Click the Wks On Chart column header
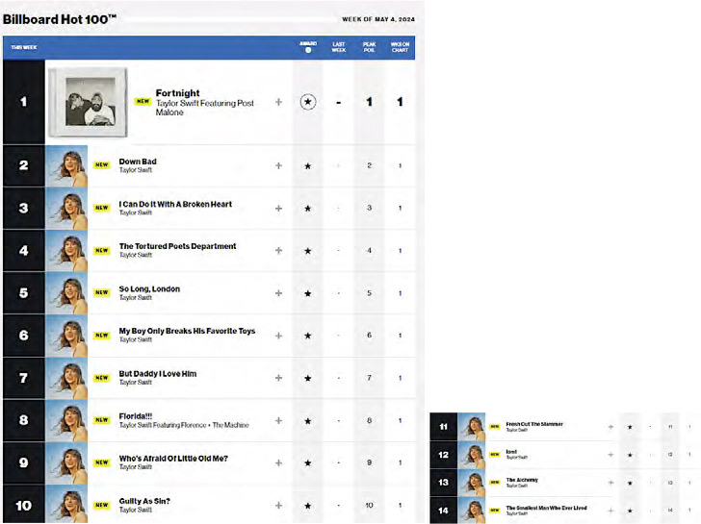The width and height of the screenshot is (701, 524). [400, 47]
